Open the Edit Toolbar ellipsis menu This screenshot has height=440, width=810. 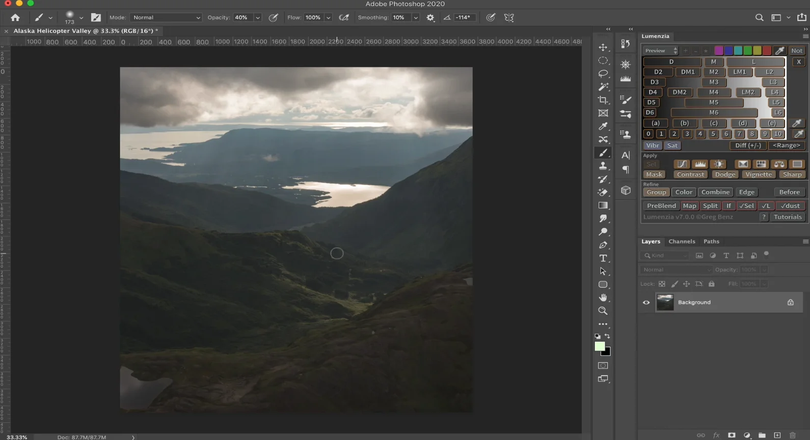coord(603,324)
